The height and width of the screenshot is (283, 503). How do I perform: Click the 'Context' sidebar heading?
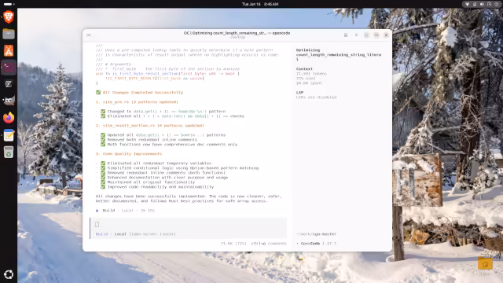click(304, 69)
